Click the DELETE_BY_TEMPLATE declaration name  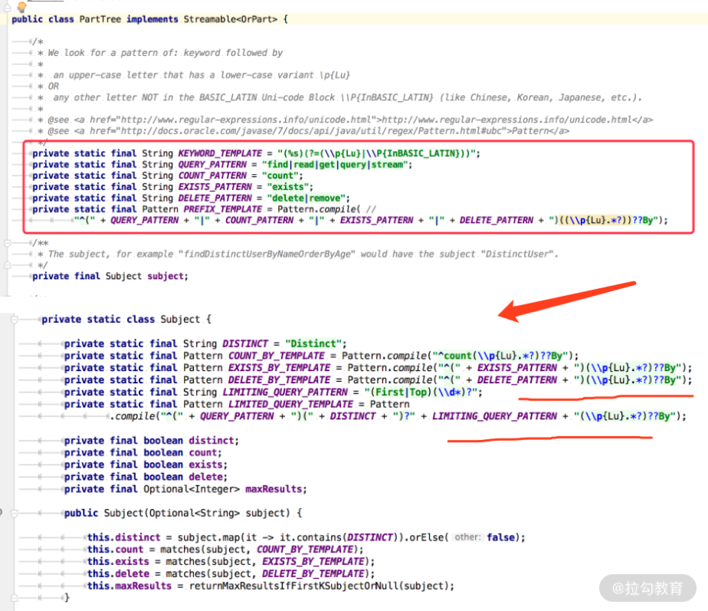point(279,380)
